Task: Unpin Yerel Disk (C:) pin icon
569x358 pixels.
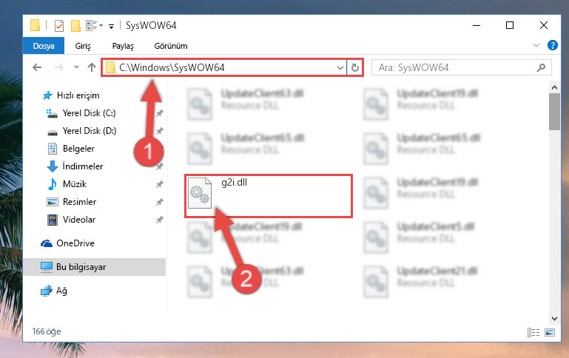Action: [159, 113]
